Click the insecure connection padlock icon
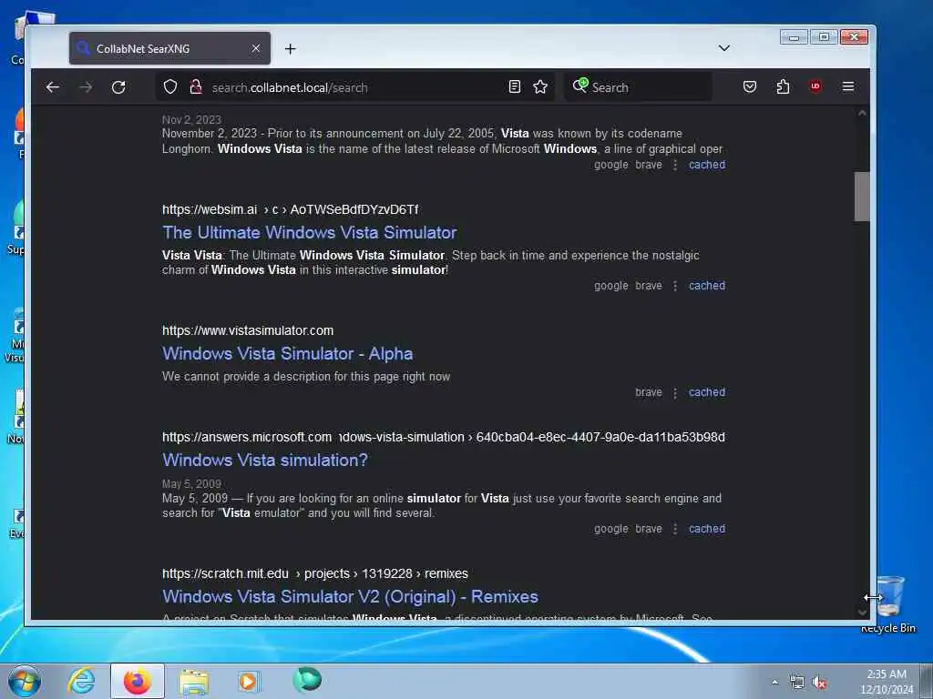This screenshot has width=933, height=699. pos(196,86)
